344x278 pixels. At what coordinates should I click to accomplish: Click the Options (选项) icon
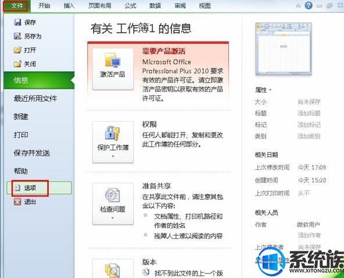click(17, 188)
